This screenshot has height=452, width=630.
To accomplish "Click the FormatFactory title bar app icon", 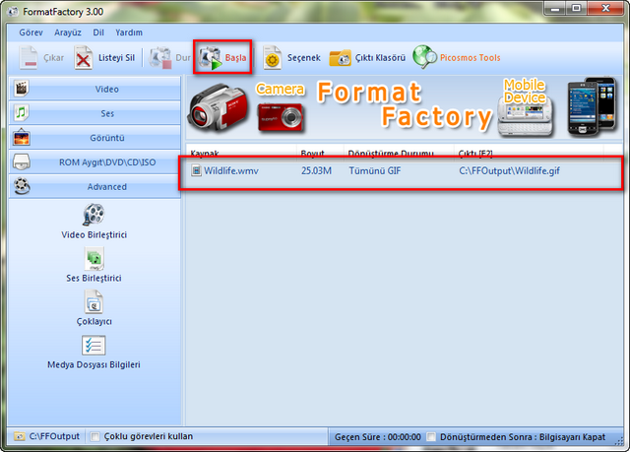I will point(13,12).
